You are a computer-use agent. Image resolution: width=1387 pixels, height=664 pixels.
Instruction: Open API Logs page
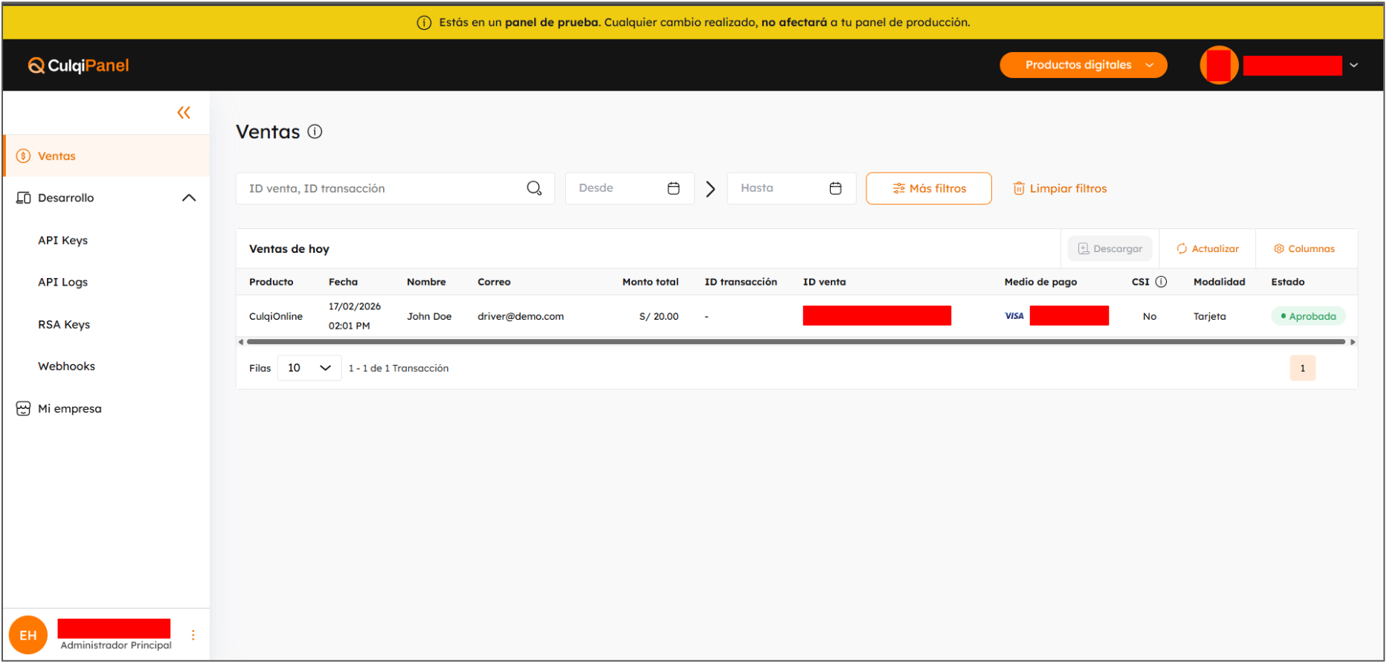pos(63,283)
